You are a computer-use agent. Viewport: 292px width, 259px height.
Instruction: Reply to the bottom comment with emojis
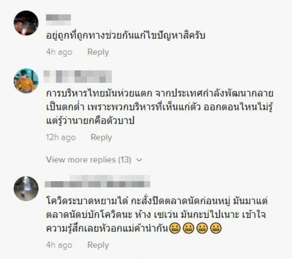point(98,245)
